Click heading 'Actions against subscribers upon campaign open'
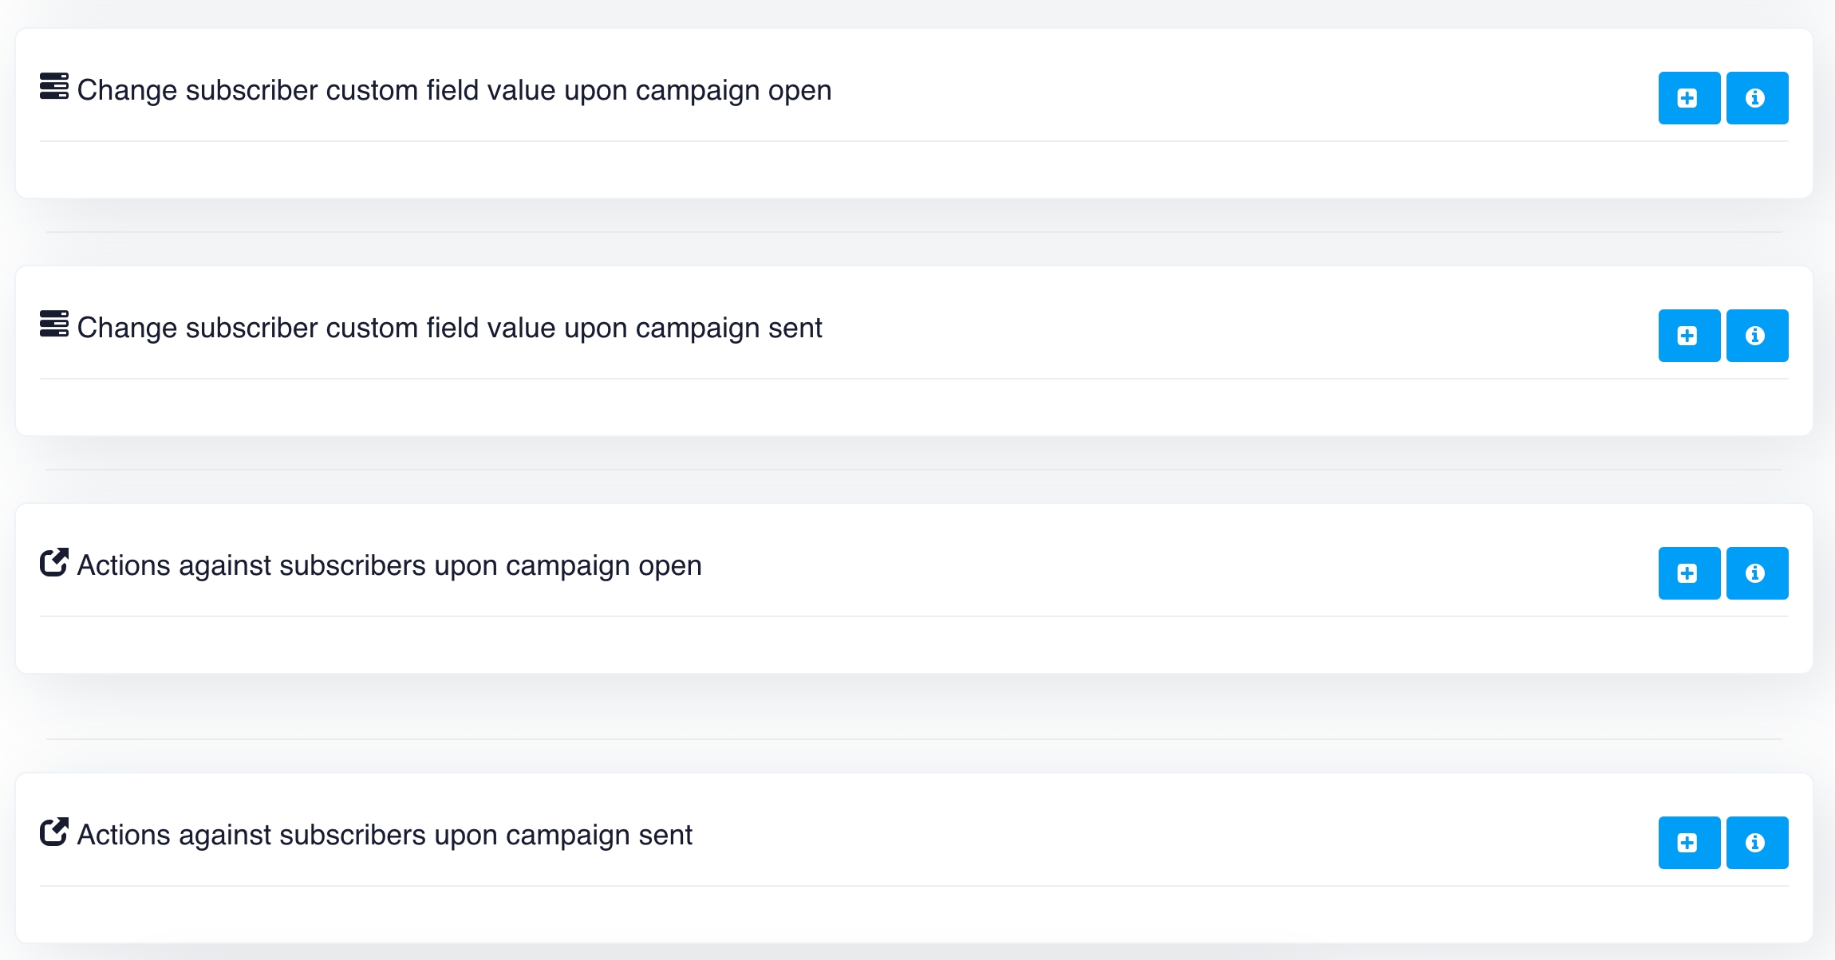Viewport: 1835px width, 960px height. pyautogui.click(x=389, y=566)
